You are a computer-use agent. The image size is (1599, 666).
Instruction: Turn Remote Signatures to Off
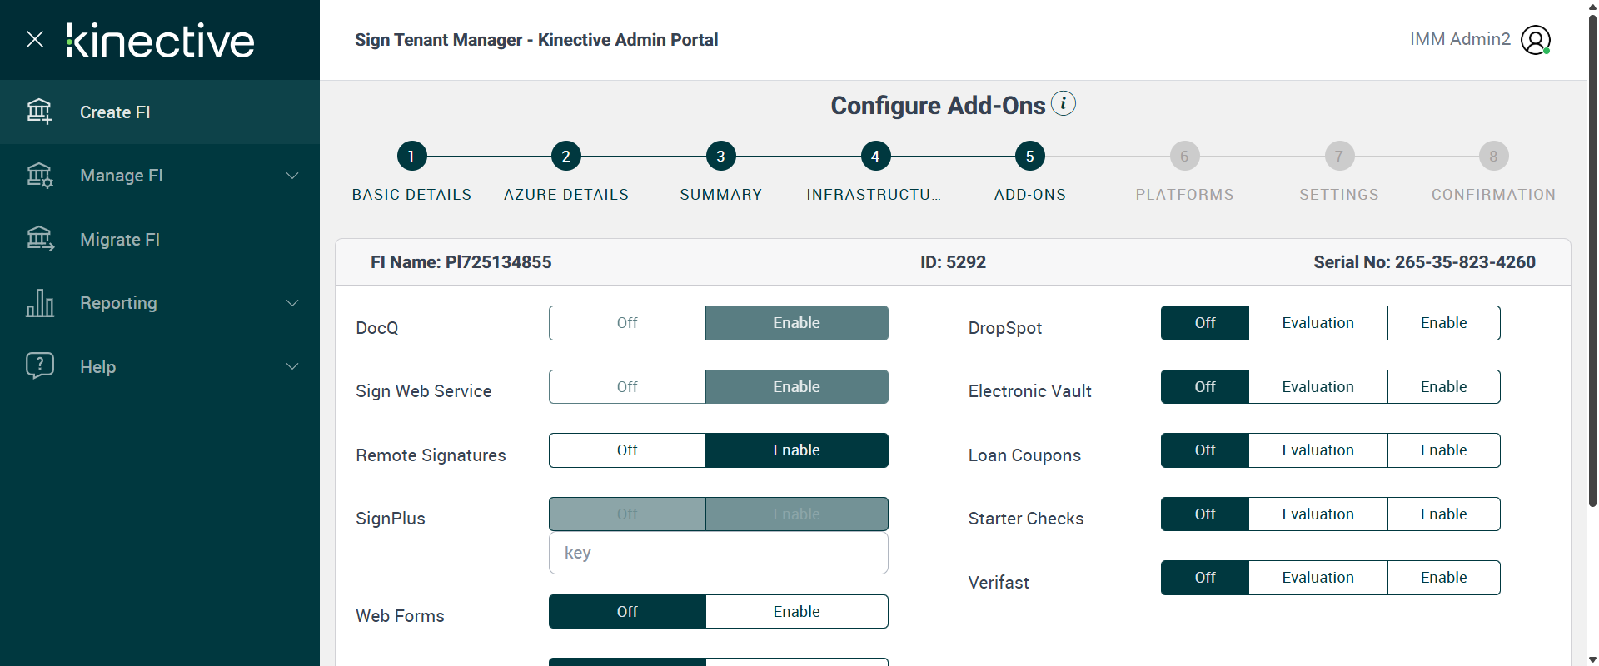click(x=627, y=450)
